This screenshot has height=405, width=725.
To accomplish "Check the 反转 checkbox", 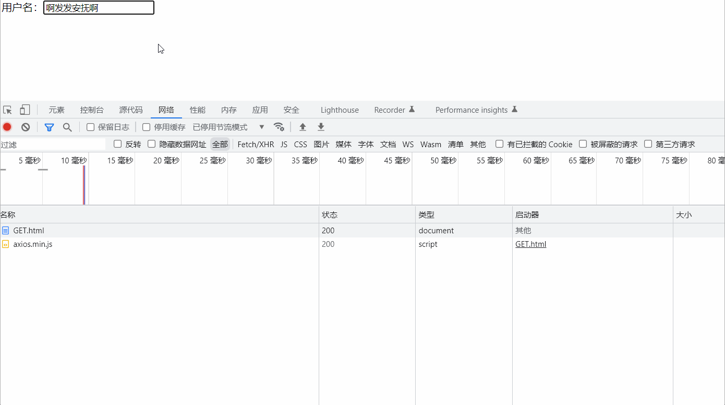I will point(118,144).
